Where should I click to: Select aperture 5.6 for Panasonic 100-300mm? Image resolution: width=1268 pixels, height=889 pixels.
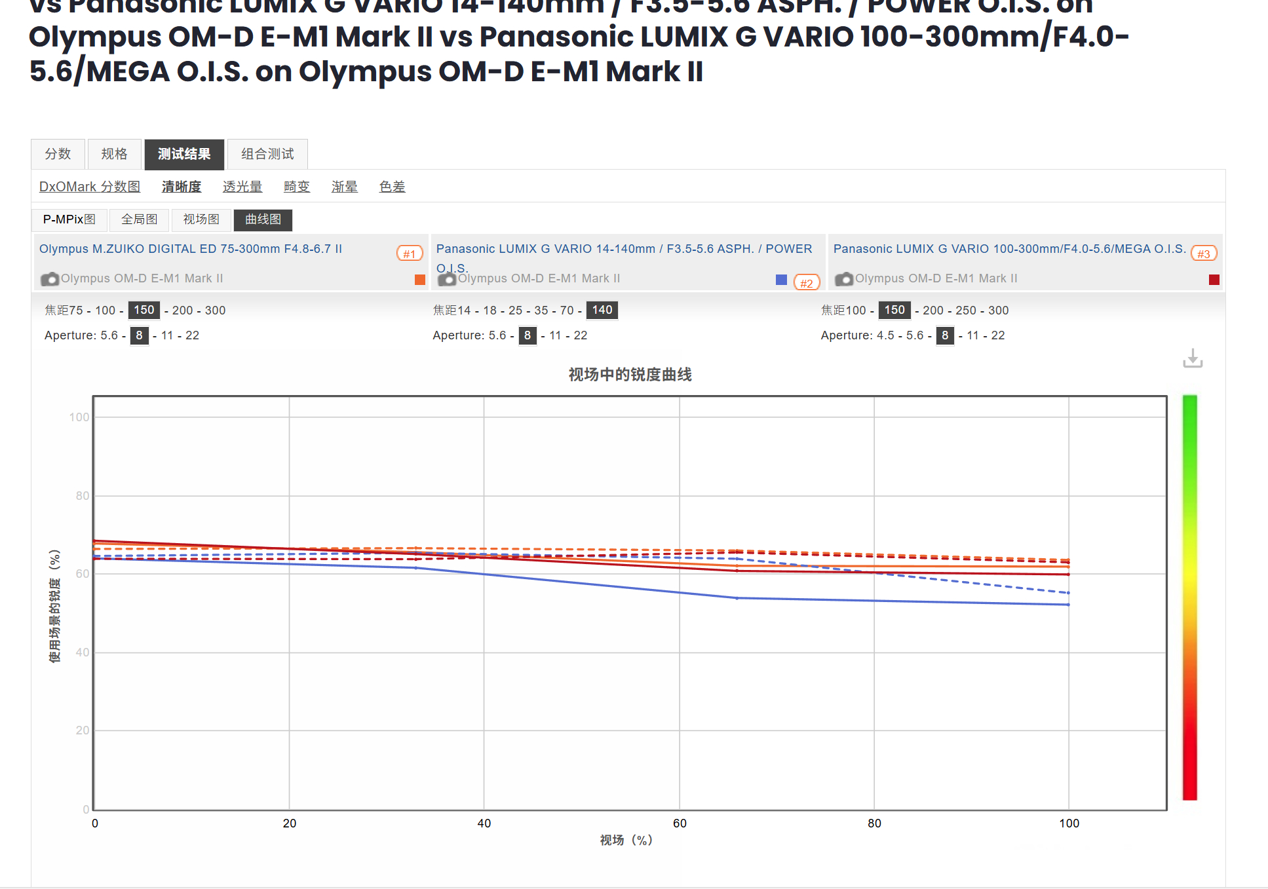point(915,335)
